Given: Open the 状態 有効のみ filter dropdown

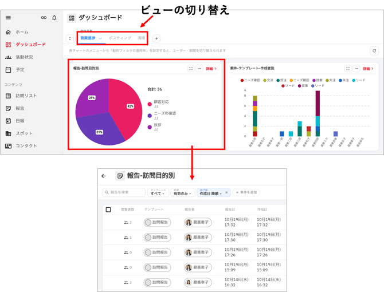Looking at the screenshot, I should pos(183,192).
